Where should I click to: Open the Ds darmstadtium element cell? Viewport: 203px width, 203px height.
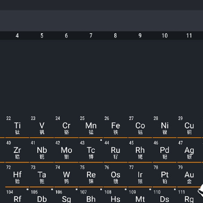[165, 196]
